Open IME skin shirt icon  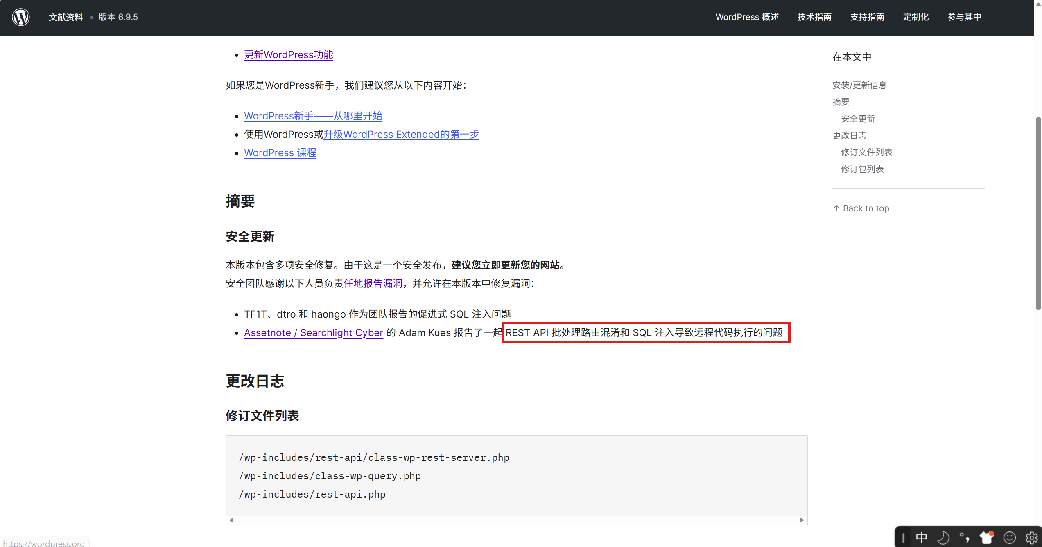pos(986,537)
